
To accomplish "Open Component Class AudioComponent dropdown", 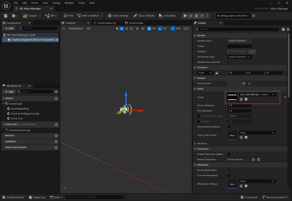I will click(x=239, y=57).
